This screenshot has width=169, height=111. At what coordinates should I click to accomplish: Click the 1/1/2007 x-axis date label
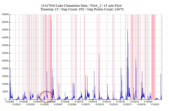click(58, 104)
